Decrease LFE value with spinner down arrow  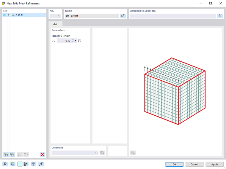point(73,42)
